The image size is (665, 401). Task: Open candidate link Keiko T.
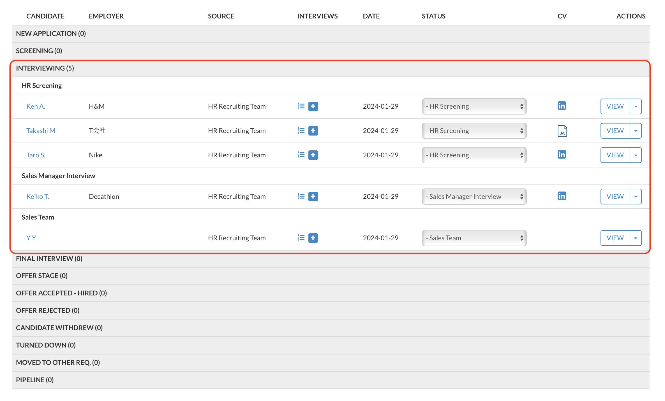38,196
